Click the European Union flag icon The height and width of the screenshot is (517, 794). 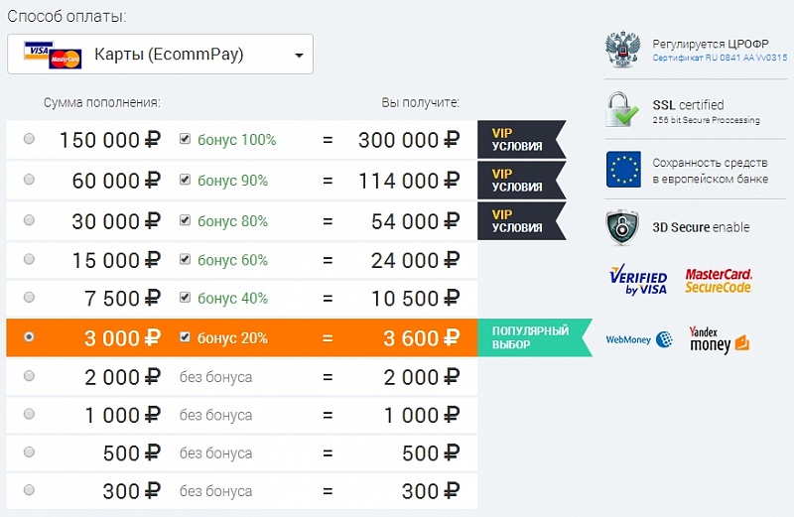click(x=623, y=169)
